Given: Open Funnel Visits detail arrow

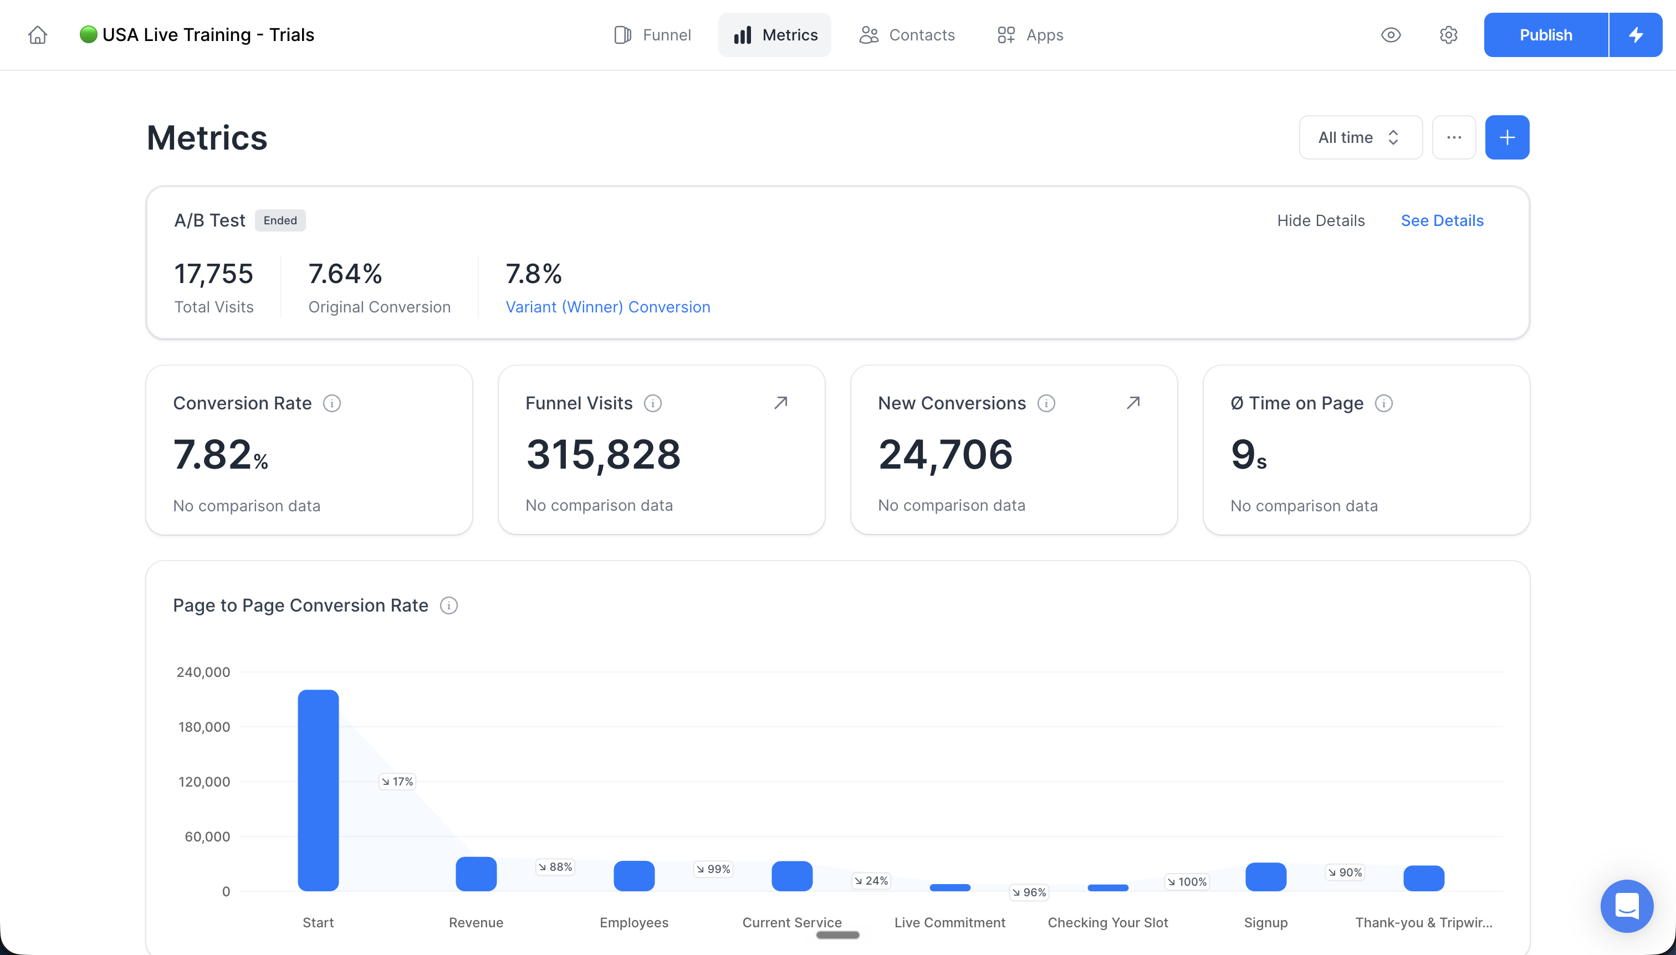Looking at the screenshot, I should click(x=780, y=402).
